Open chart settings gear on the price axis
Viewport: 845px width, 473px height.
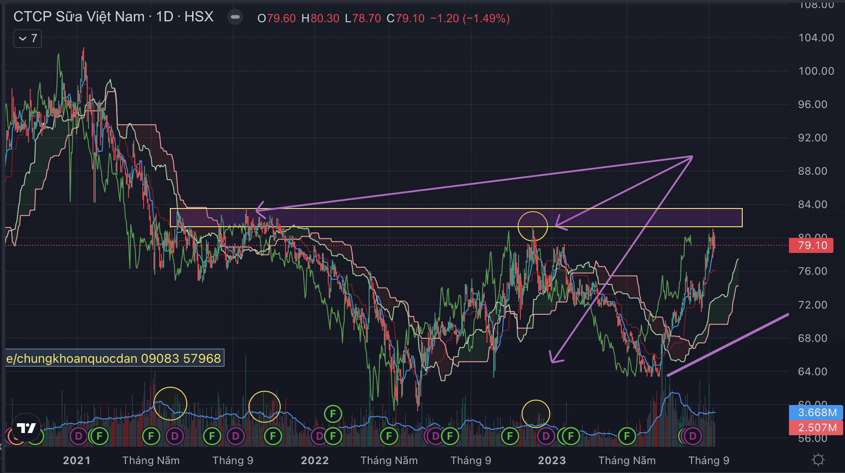pos(818,460)
